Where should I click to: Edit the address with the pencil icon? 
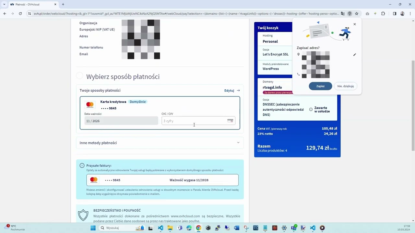click(354, 55)
